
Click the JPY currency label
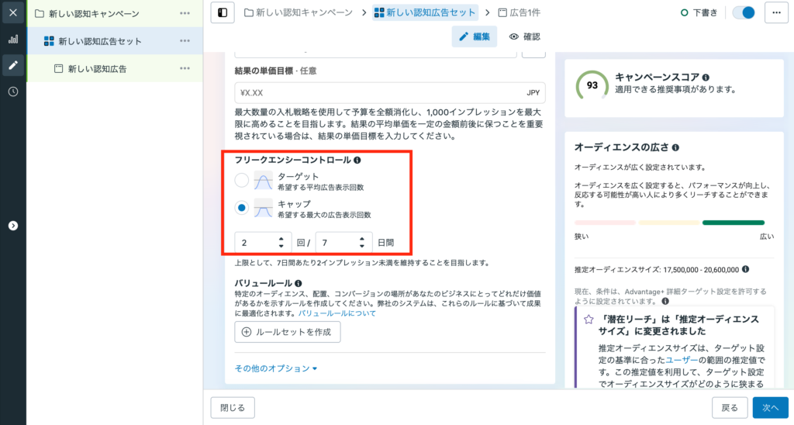(x=533, y=93)
